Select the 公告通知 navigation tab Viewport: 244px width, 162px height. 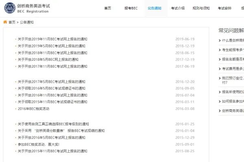coord(155,8)
